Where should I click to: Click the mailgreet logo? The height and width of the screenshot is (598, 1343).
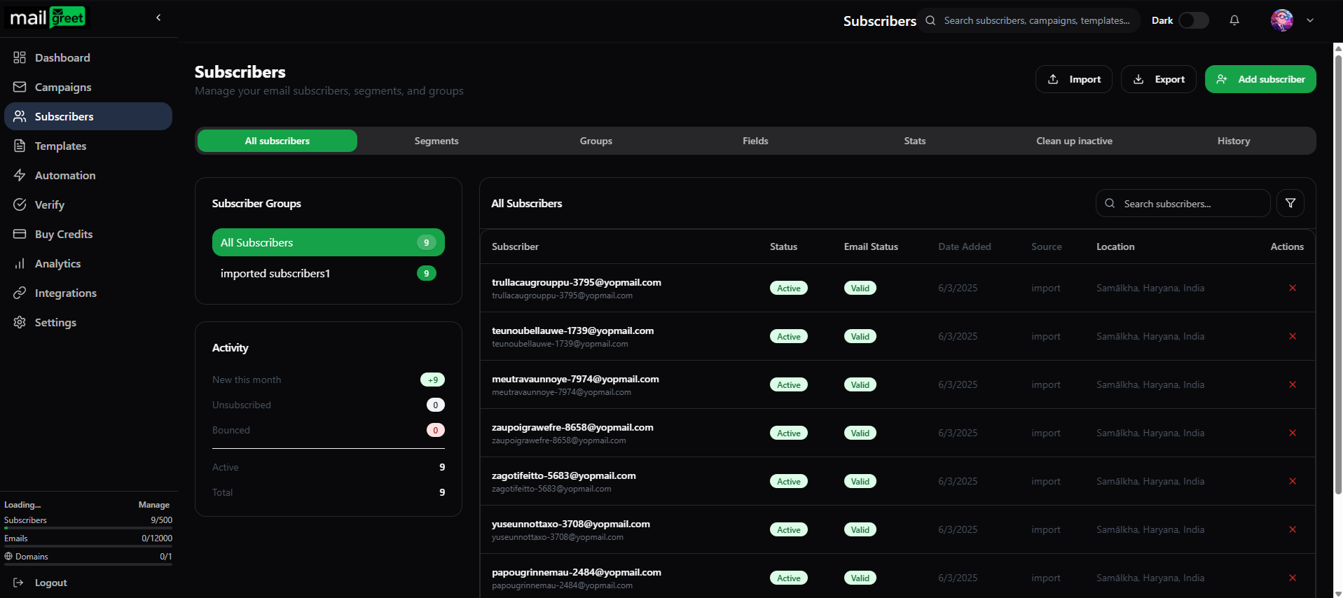[48, 18]
